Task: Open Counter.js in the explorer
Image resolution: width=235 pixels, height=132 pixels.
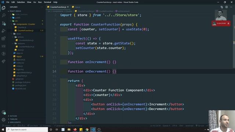Action: [22, 27]
